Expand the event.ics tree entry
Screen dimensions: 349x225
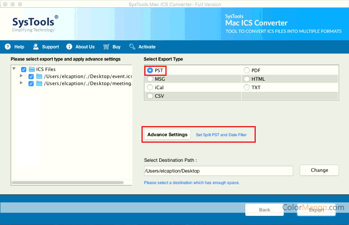pyautogui.click(x=21, y=76)
